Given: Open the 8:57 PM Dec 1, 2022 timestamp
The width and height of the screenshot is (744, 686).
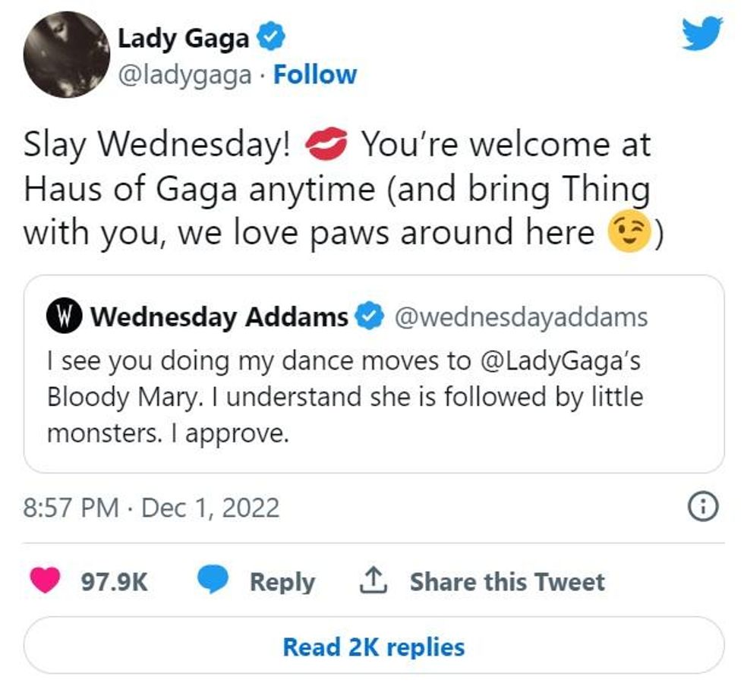Looking at the screenshot, I should [x=152, y=508].
